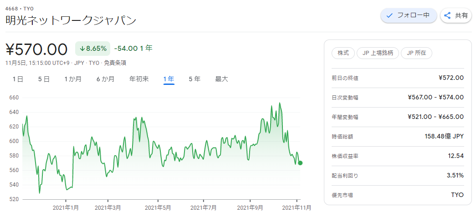This screenshot has width=476, height=212.
Task: Click the 前日の終値 label
Action: pos(345,78)
